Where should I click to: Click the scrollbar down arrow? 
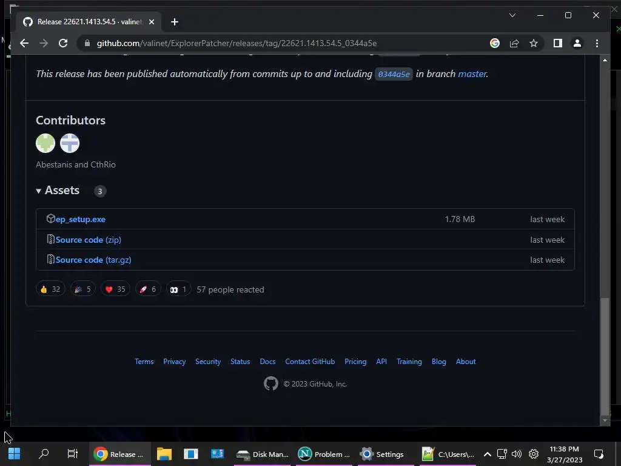tap(605, 420)
